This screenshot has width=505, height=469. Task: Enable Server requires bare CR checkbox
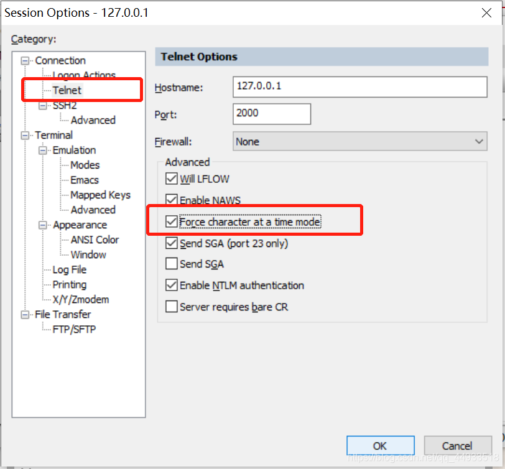(172, 306)
